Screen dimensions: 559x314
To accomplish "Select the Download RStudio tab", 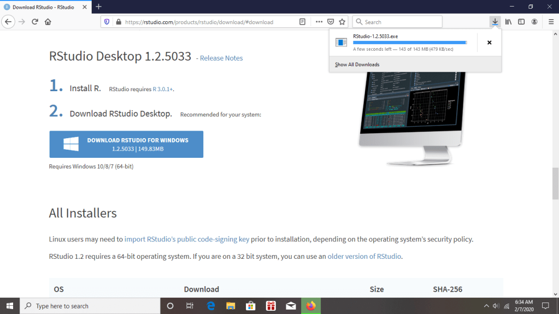I will pos(44,7).
